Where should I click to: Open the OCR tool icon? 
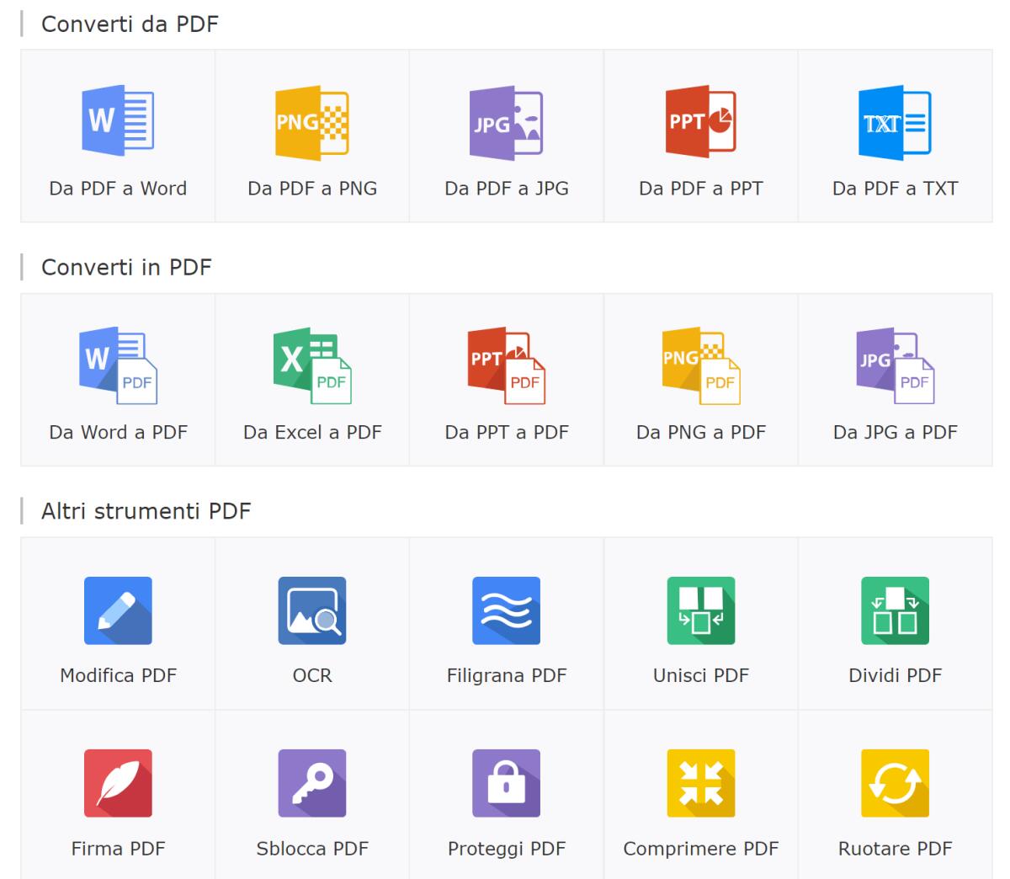pos(312,611)
